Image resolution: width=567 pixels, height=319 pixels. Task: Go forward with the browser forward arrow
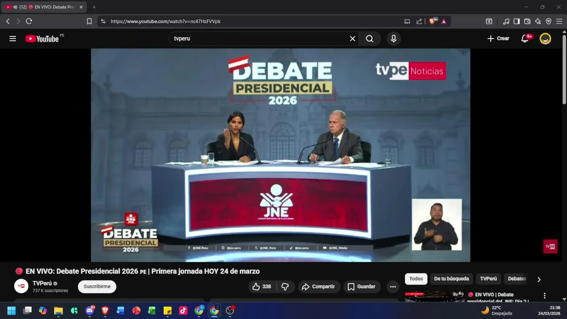tap(18, 21)
